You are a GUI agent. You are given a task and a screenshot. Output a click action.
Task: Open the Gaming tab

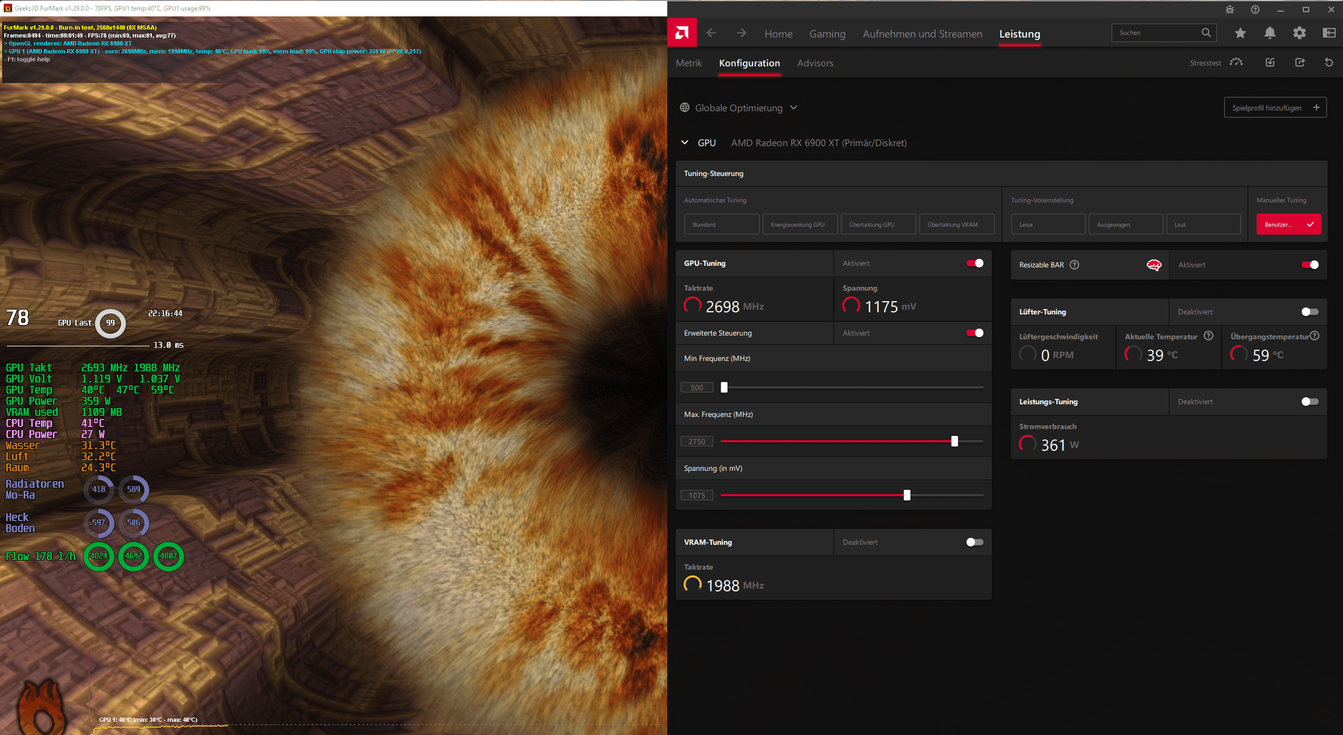pos(827,34)
